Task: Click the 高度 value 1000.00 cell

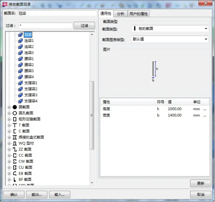Action: pos(175,109)
